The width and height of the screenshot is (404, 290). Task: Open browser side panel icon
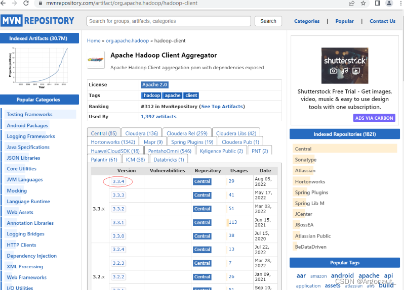[378, 3]
